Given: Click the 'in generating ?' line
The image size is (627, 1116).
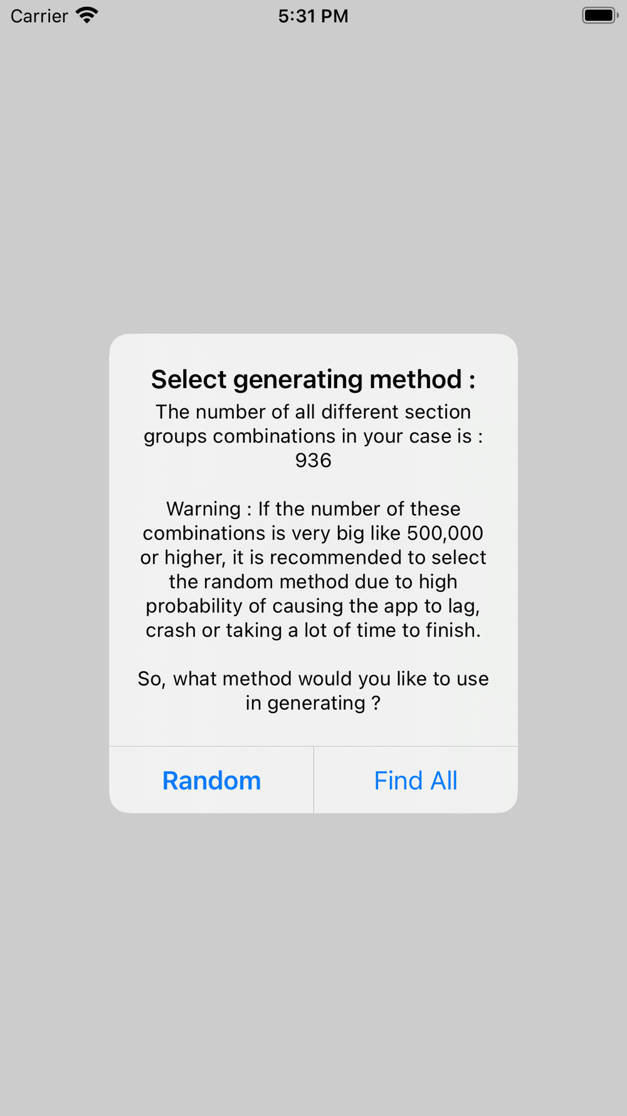Looking at the screenshot, I should point(313,703).
